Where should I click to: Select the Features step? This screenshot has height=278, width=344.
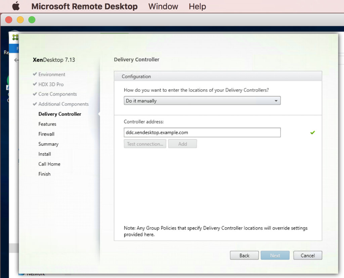(x=47, y=124)
